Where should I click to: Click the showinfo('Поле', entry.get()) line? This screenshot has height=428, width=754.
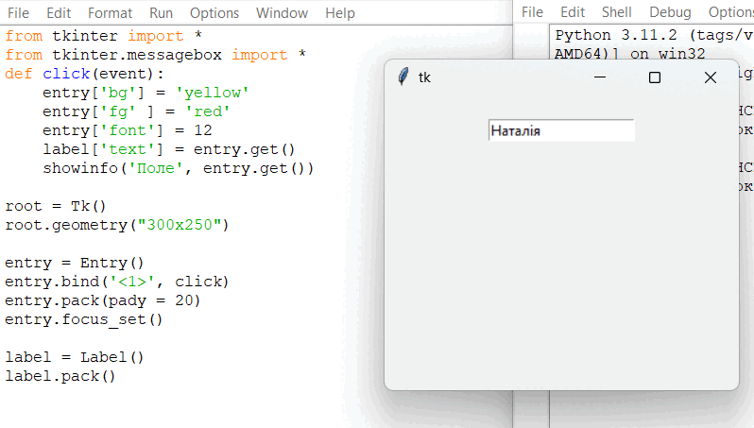pos(178,168)
